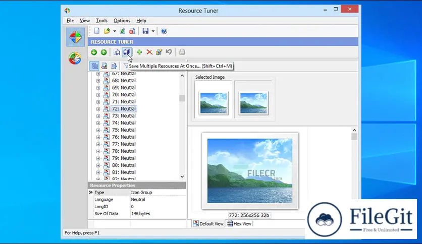Open the Resource Editor icon
This screenshot has height=244, width=422.
point(159,52)
